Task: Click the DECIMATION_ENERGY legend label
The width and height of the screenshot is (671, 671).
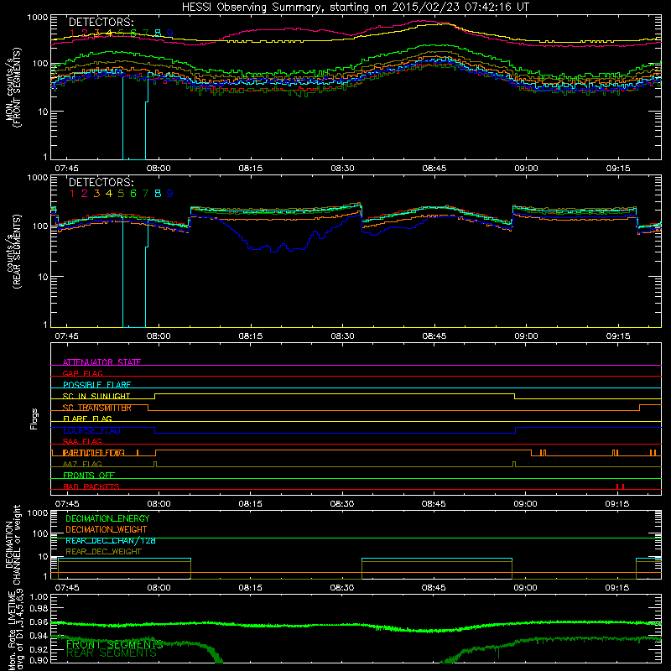Action: [107, 518]
